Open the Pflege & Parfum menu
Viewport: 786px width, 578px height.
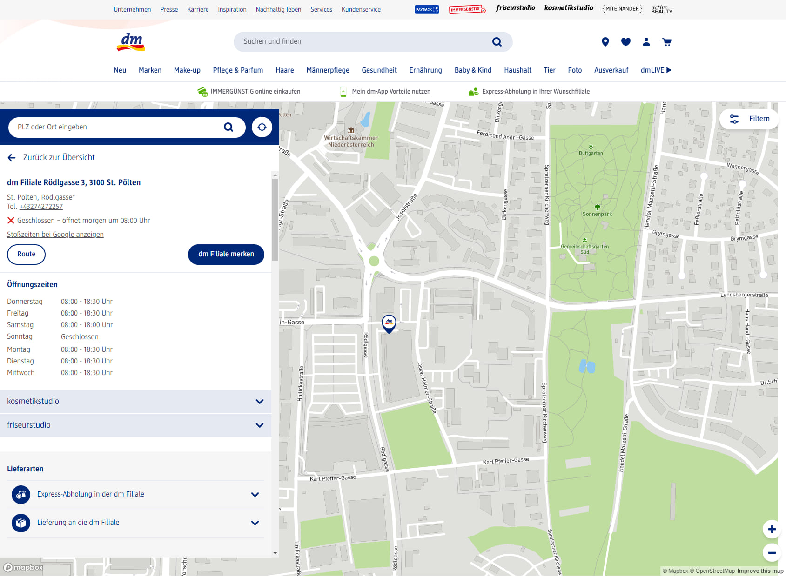[238, 70]
